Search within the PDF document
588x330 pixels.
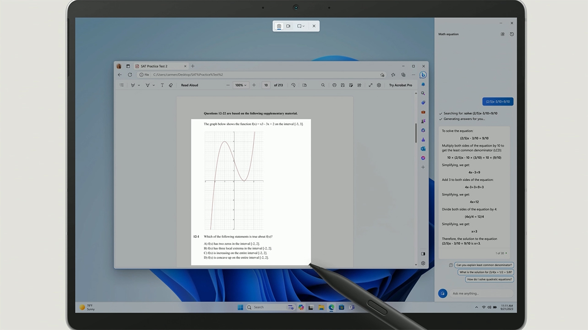[323, 85]
